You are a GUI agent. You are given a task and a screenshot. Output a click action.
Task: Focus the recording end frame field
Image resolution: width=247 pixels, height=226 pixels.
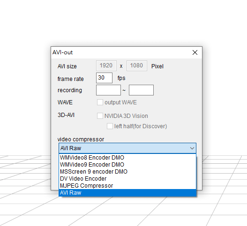click(x=141, y=90)
